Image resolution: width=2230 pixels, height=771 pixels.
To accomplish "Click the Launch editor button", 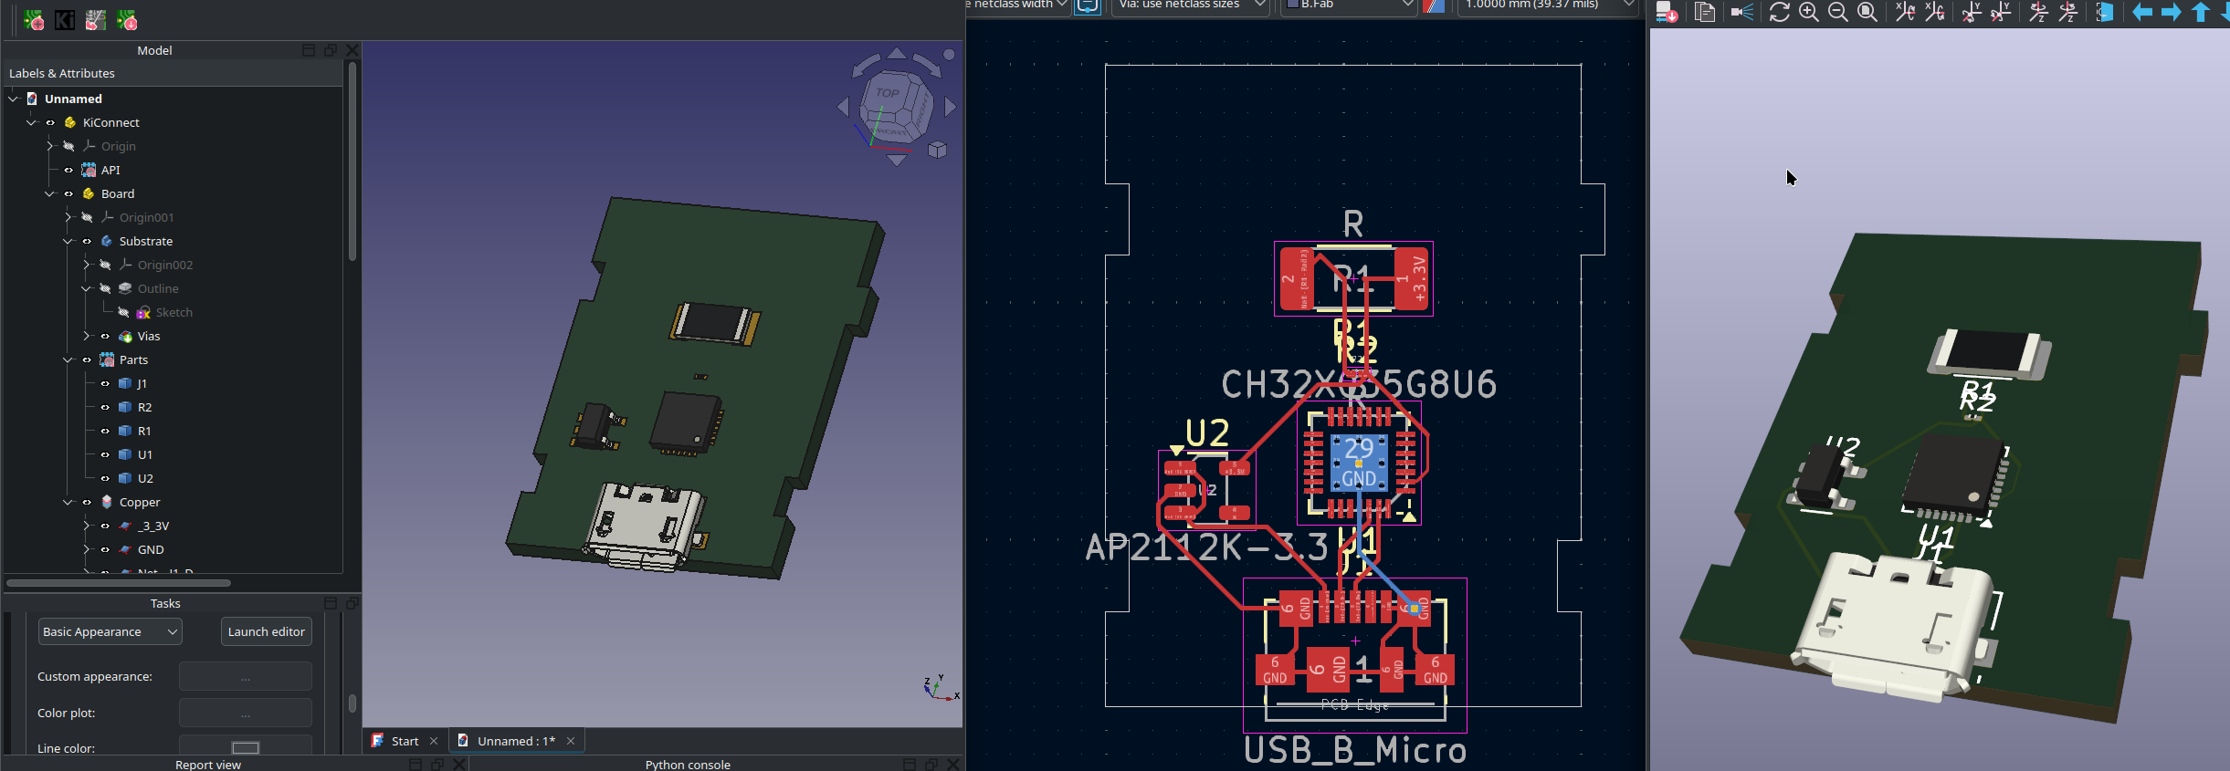I will coord(266,631).
